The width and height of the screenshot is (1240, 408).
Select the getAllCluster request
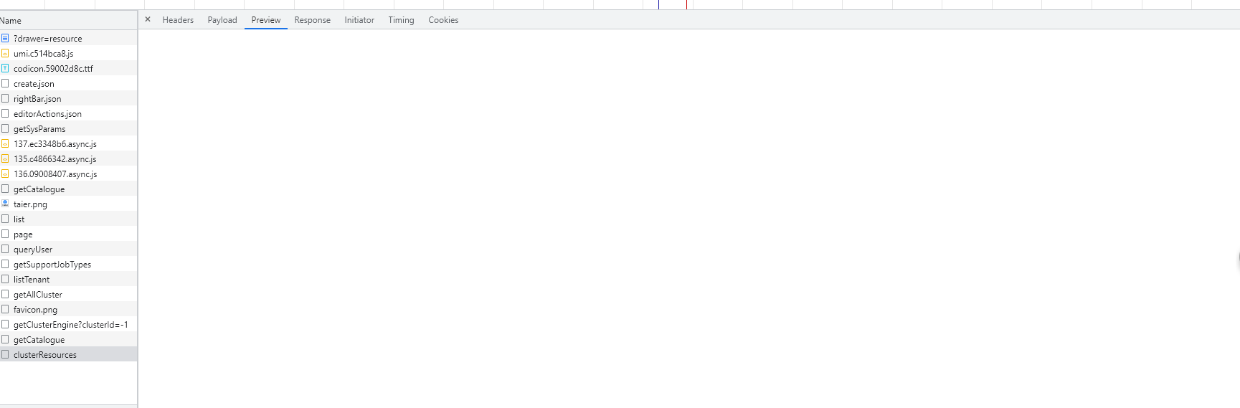[x=69, y=295]
